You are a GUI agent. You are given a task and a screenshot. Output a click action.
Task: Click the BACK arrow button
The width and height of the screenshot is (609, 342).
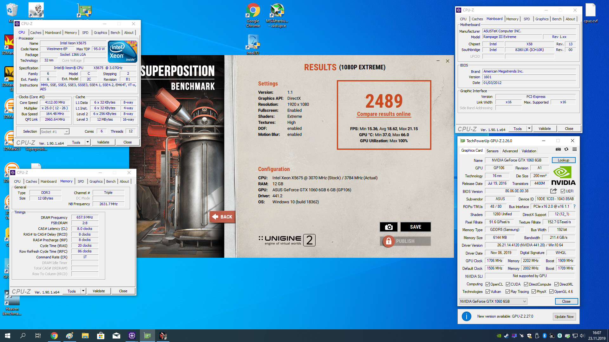click(x=222, y=217)
